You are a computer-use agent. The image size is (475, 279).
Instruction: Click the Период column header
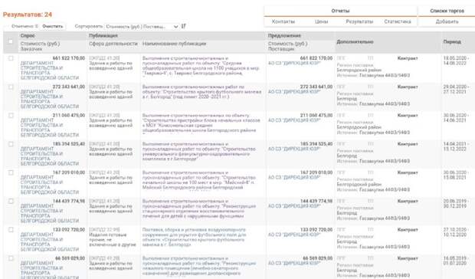(x=452, y=41)
